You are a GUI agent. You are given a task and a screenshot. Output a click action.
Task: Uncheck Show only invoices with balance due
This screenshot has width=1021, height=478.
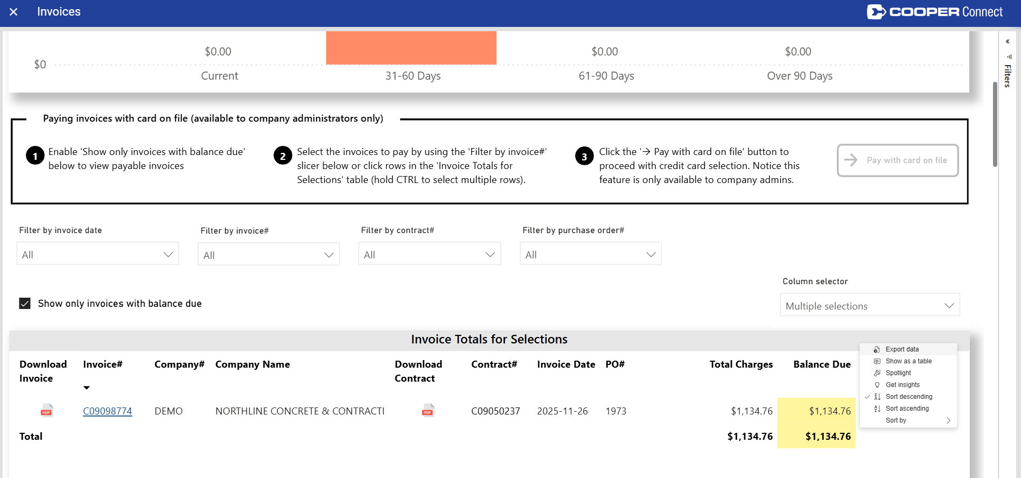[x=25, y=304]
